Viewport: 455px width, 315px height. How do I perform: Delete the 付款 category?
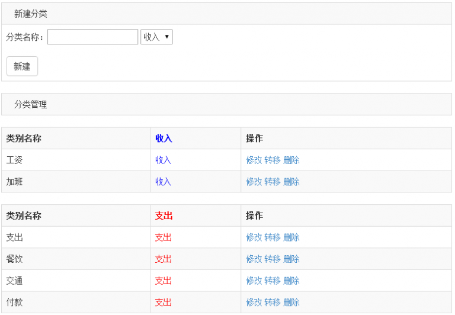(x=291, y=303)
